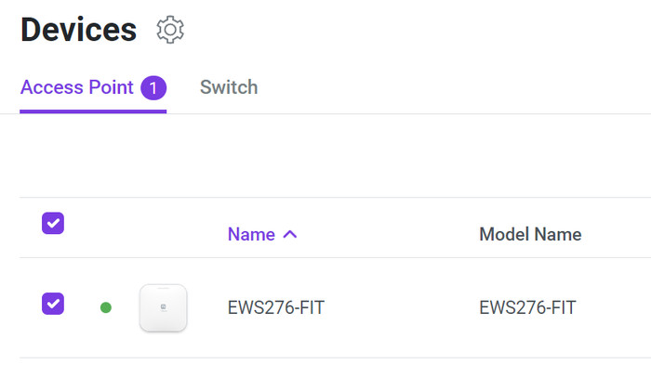
Task: Click the green online status dot
Action: pos(106,307)
